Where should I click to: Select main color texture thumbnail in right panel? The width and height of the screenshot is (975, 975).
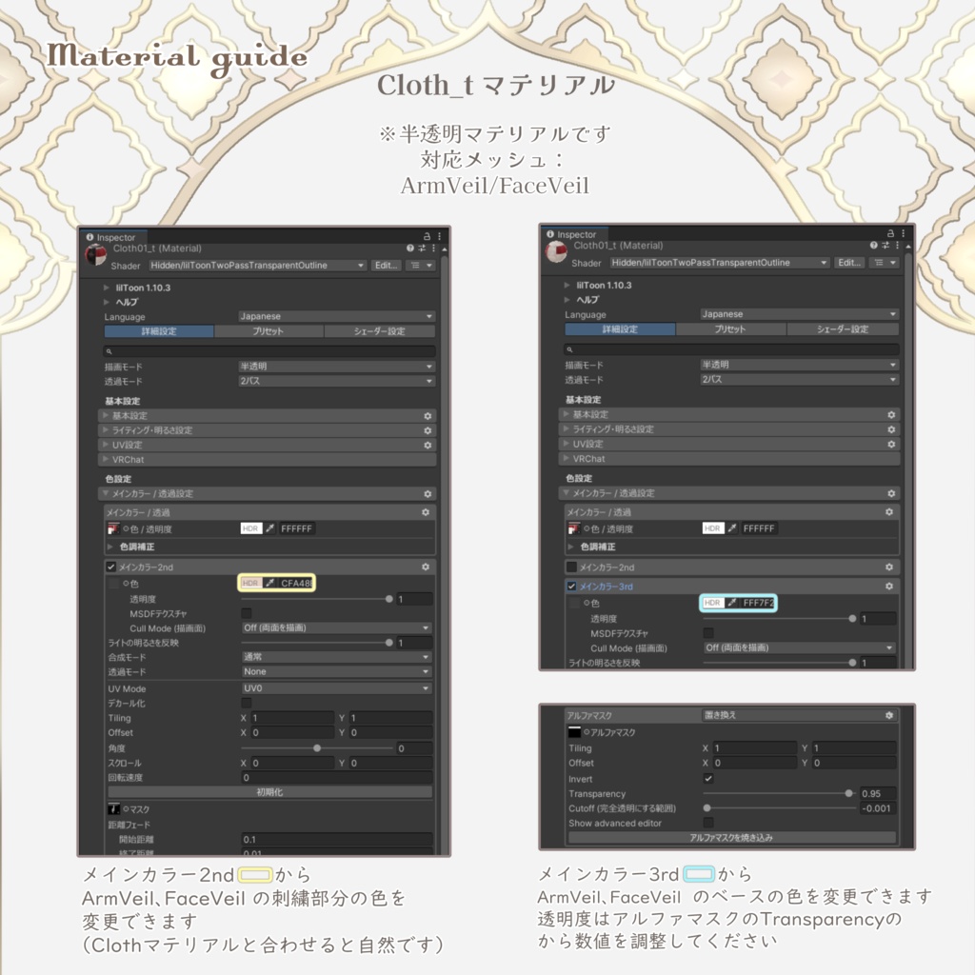574,528
